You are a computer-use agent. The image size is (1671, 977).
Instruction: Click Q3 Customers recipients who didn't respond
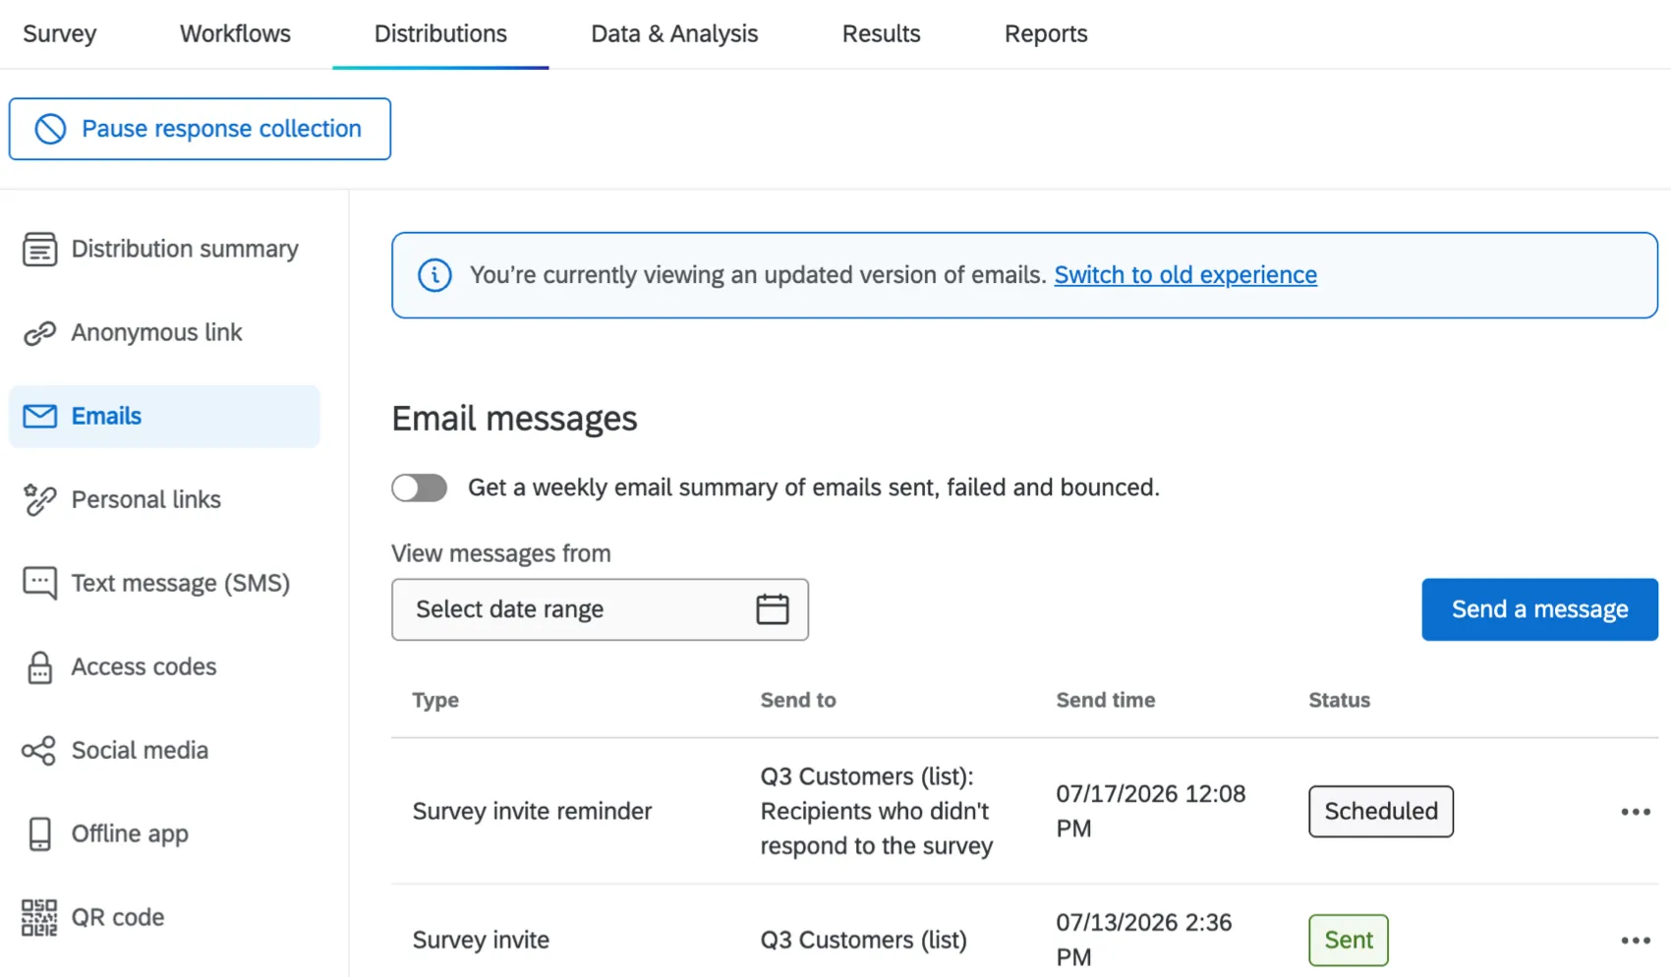click(x=877, y=812)
